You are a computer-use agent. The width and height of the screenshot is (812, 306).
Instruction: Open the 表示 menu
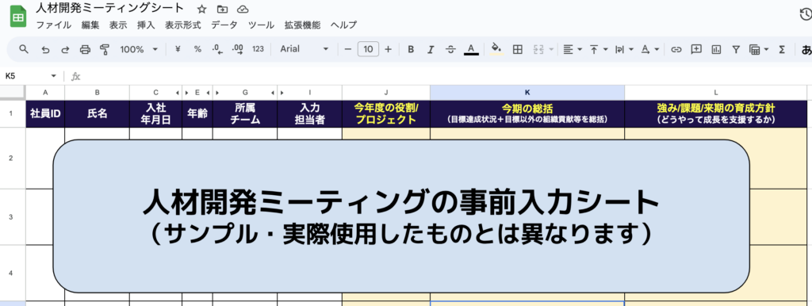click(x=118, y=25)
